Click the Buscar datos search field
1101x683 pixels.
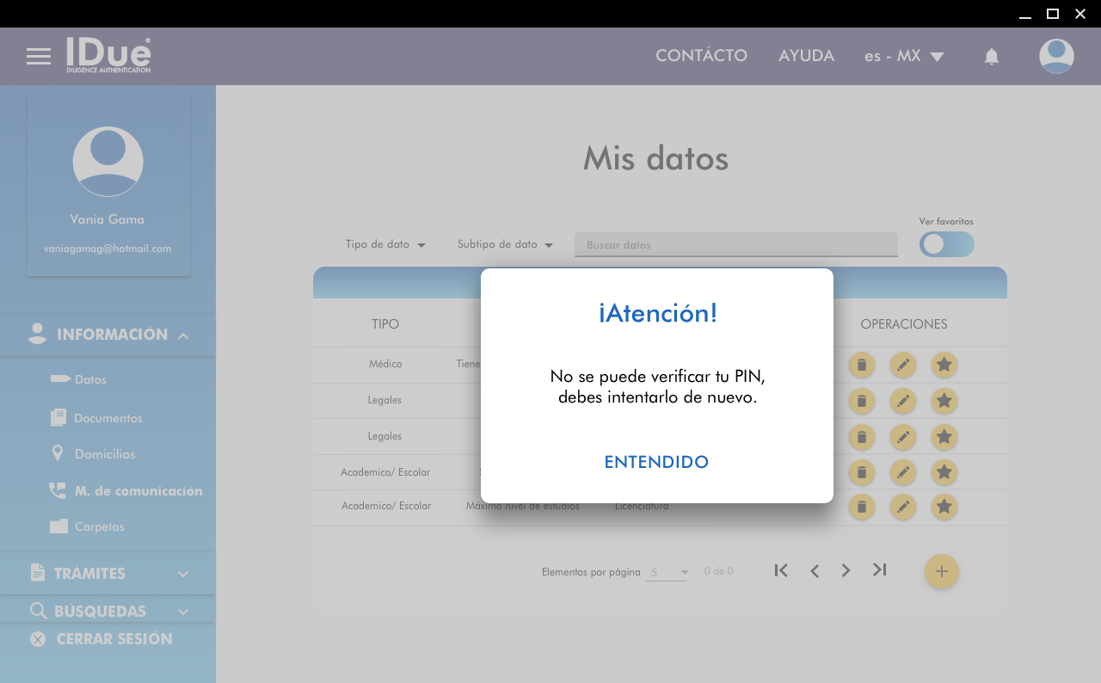coord(735,245)
